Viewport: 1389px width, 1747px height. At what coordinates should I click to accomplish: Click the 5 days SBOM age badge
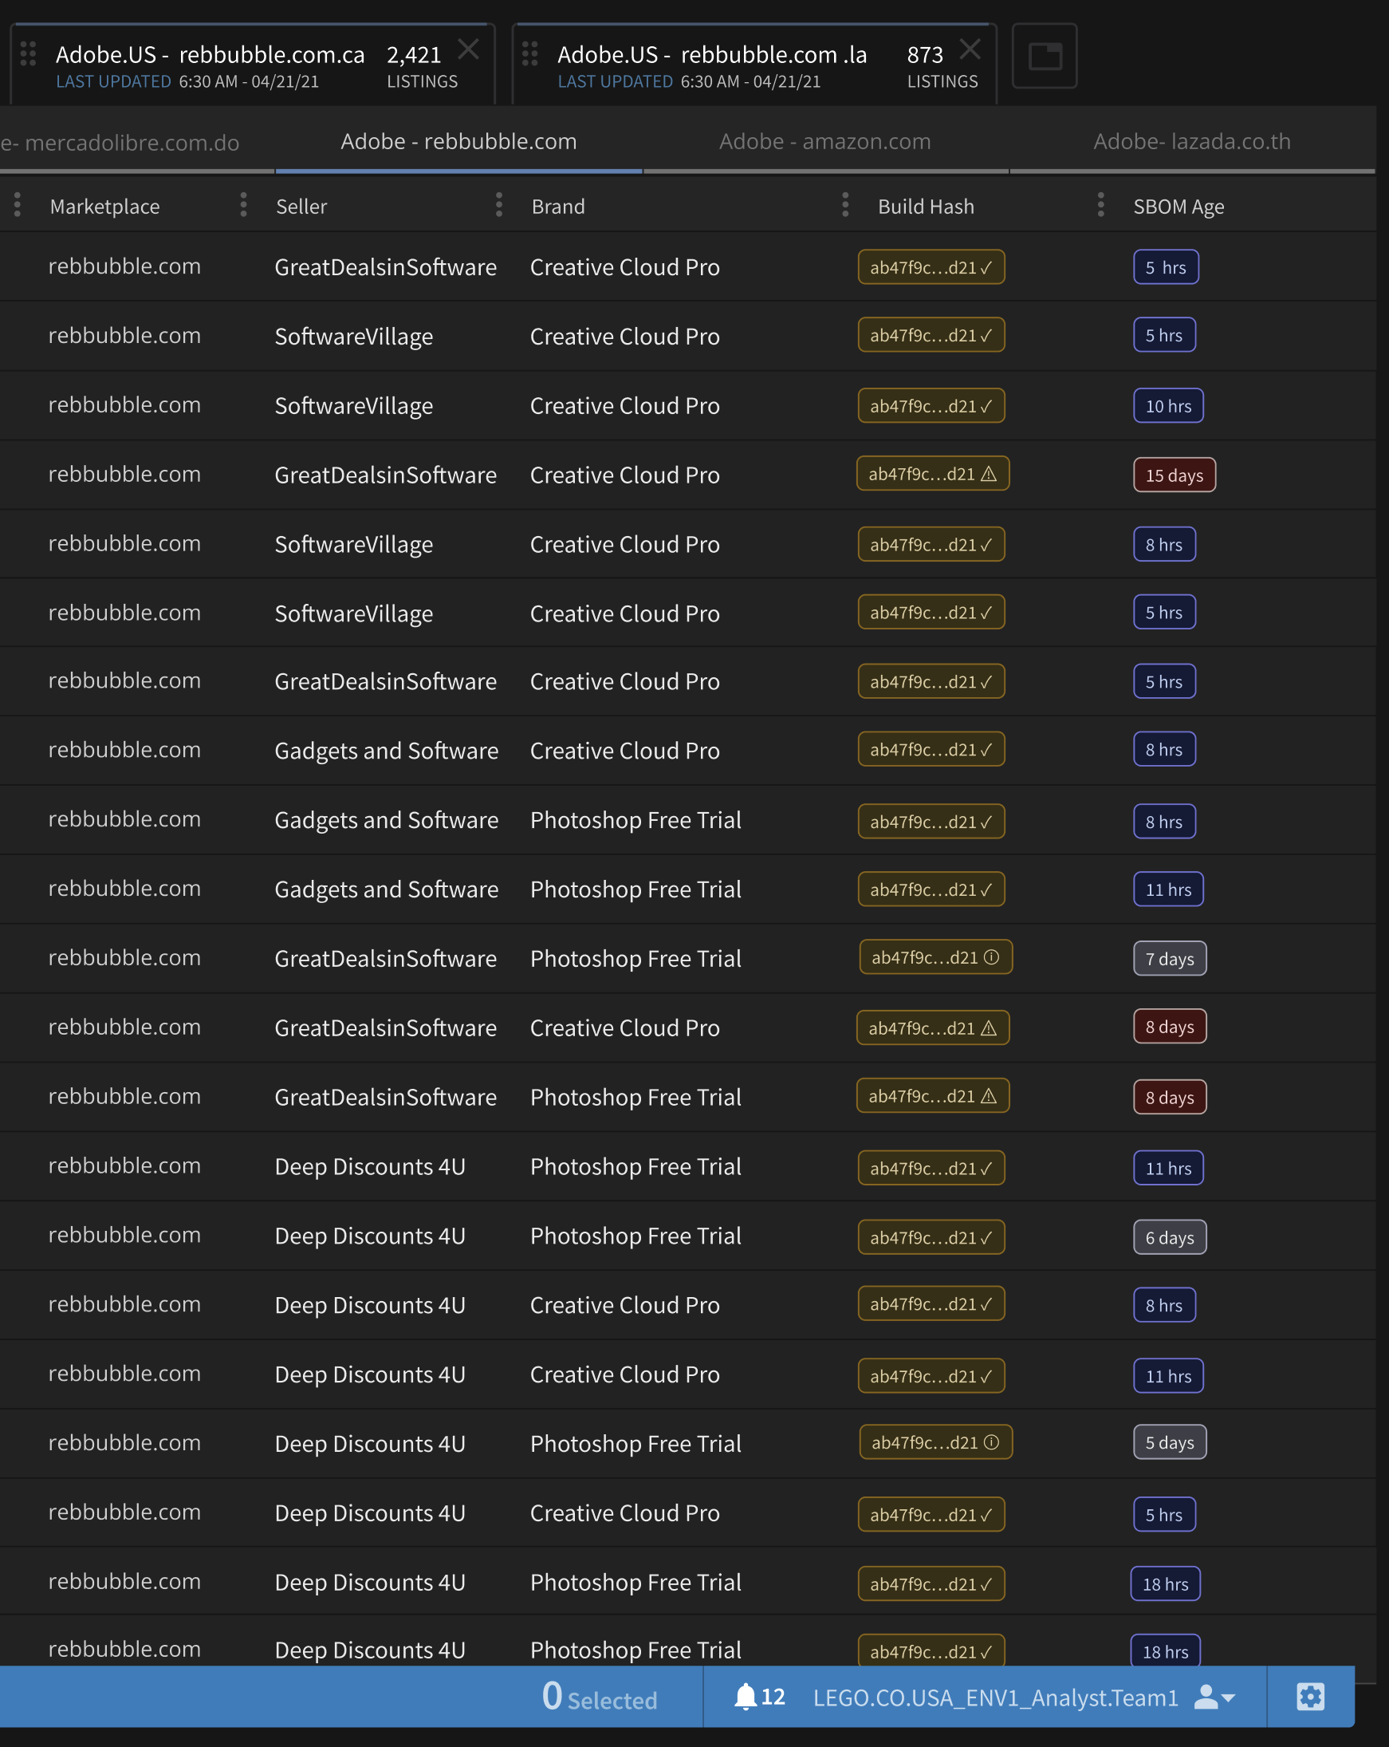pos(1170,1443)
